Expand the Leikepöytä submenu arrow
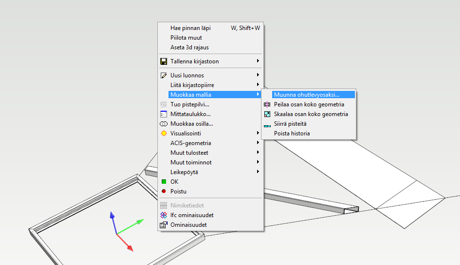The height and width of the screenshot is (265, 460). coord(258,172)
